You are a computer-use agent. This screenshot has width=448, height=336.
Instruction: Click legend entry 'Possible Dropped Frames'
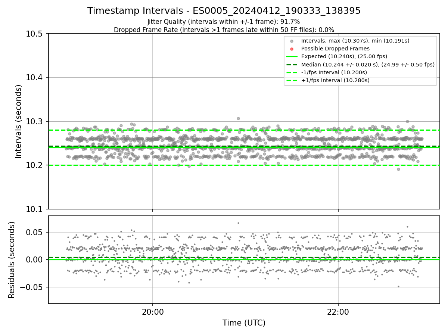335,49
